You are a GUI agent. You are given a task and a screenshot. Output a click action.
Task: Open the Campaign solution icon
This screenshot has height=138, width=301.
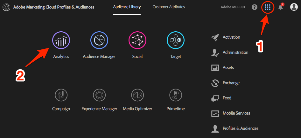click(x=61, y=95)
